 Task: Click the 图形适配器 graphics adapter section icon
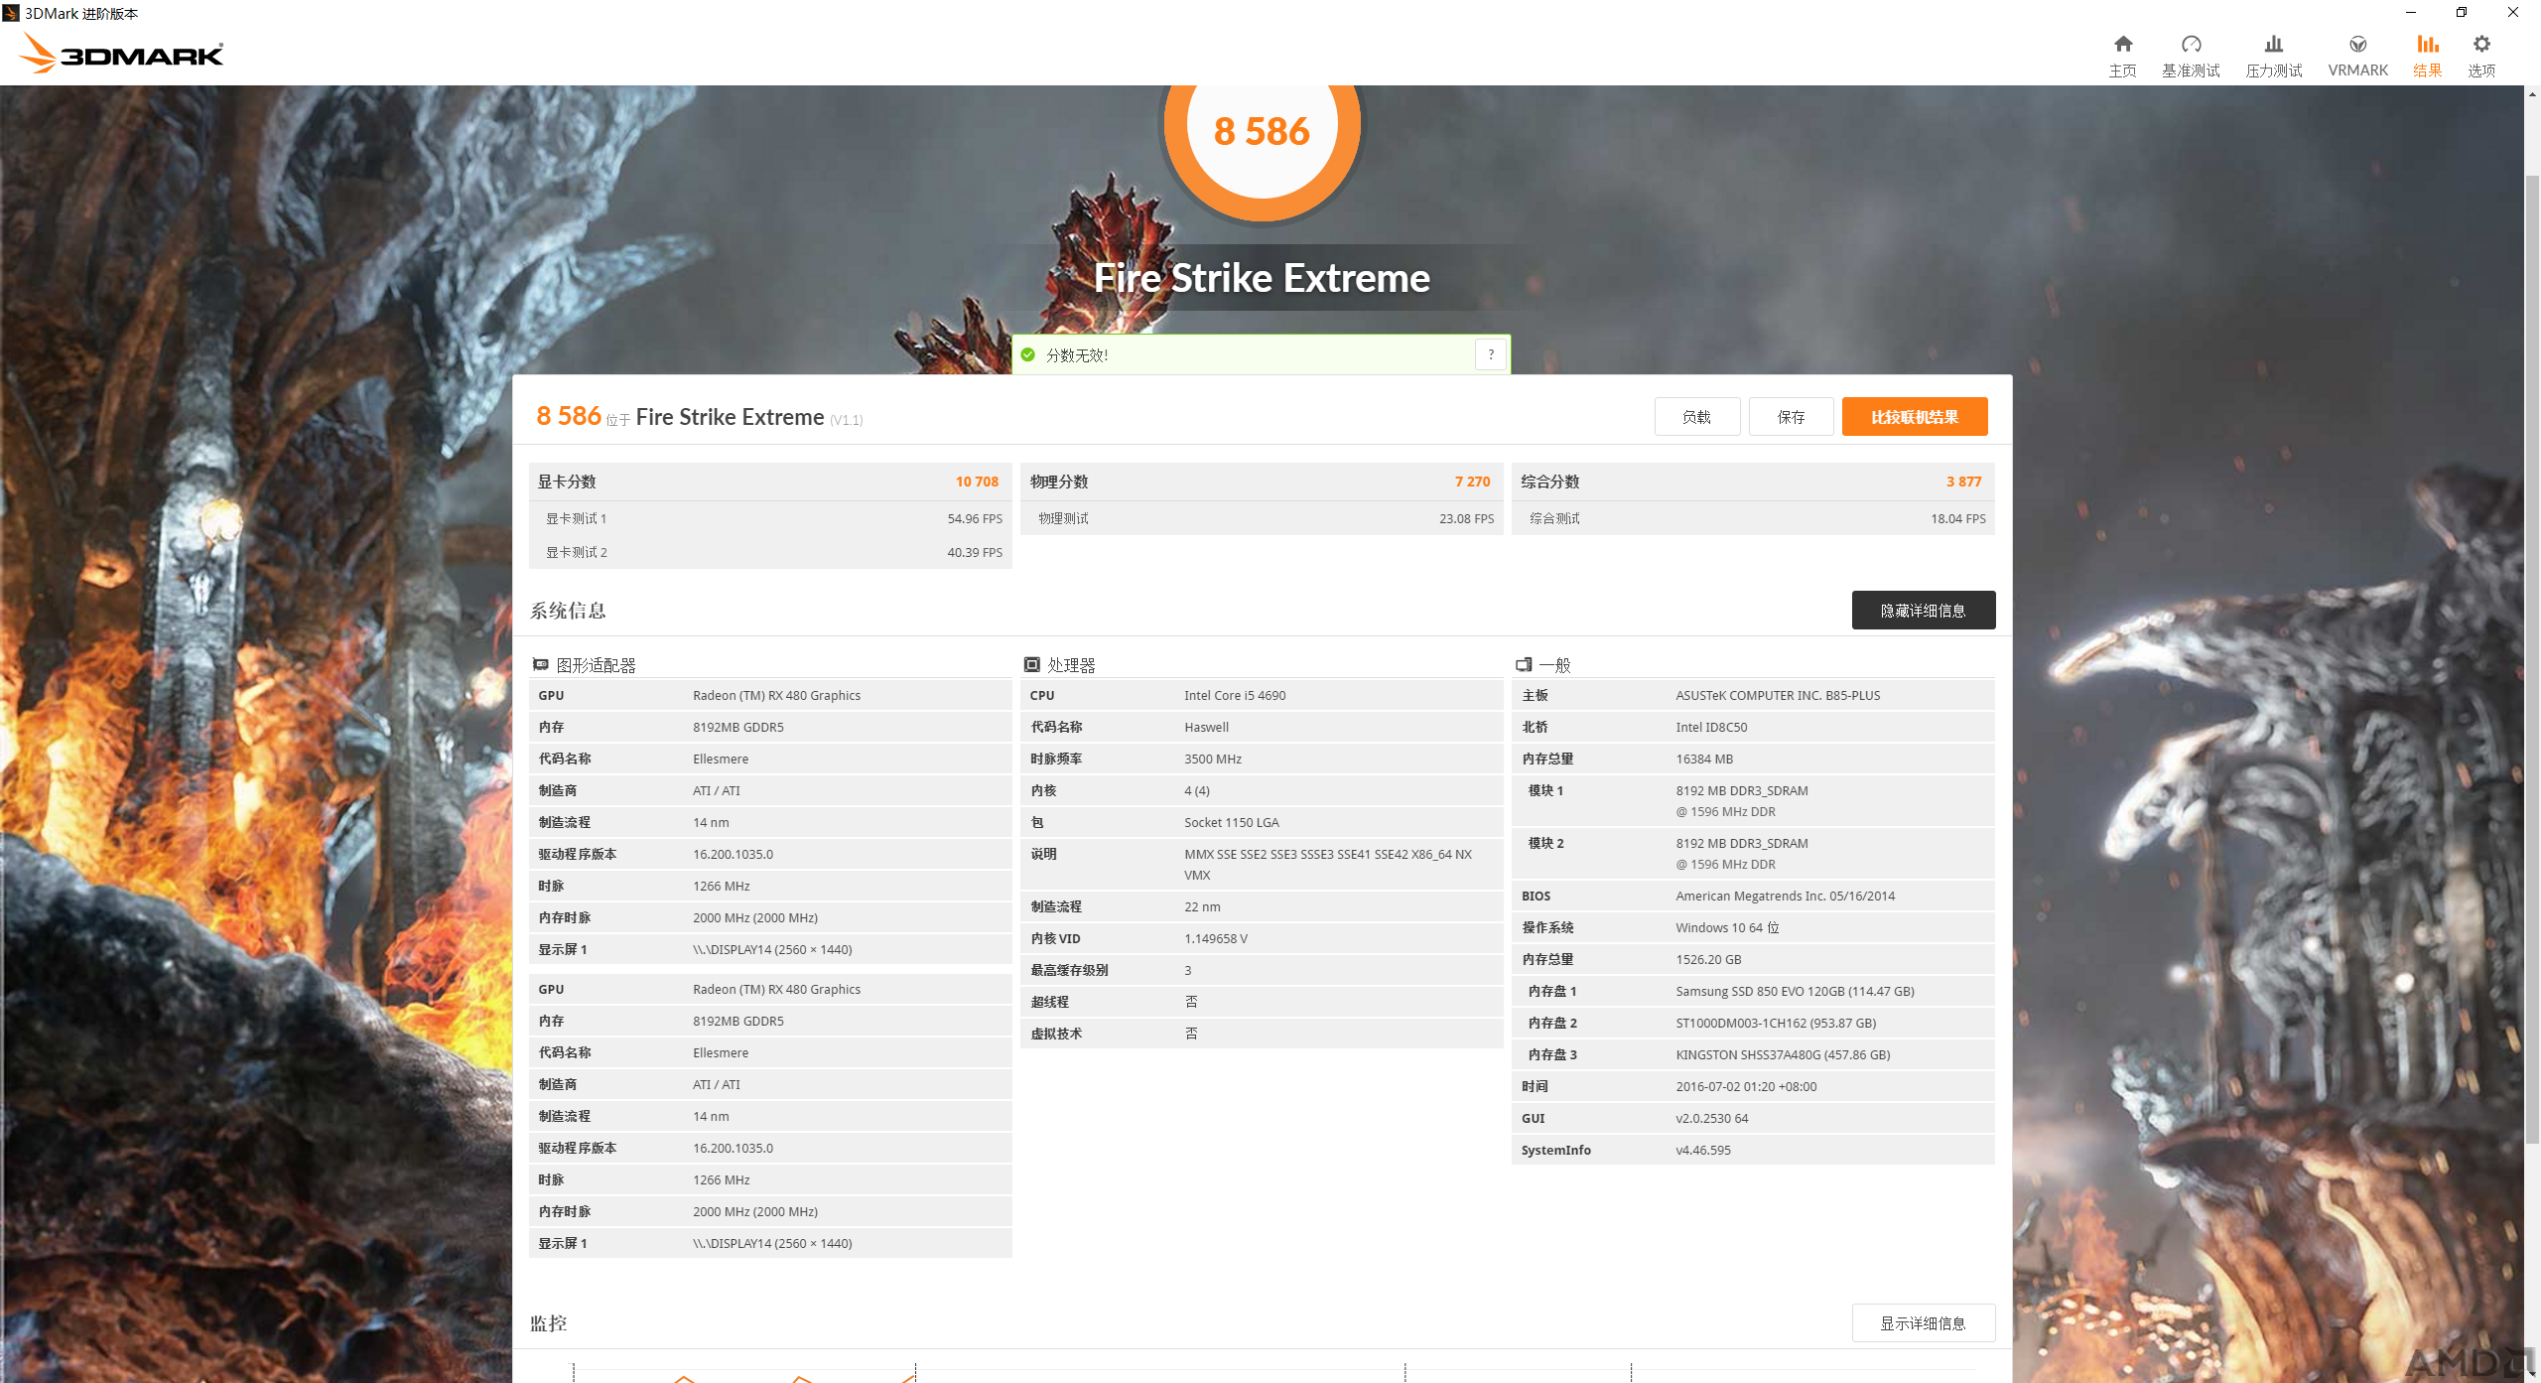tap(541, 664)
